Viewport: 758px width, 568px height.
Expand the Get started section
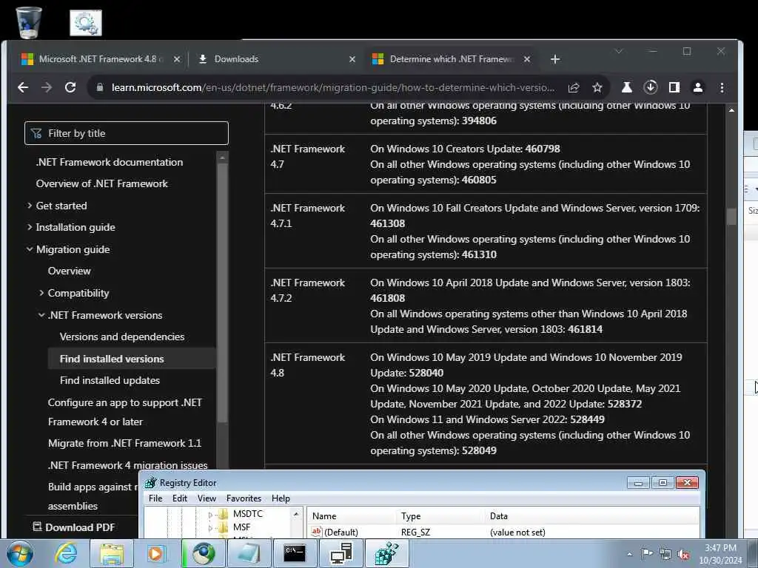point(30,206)
